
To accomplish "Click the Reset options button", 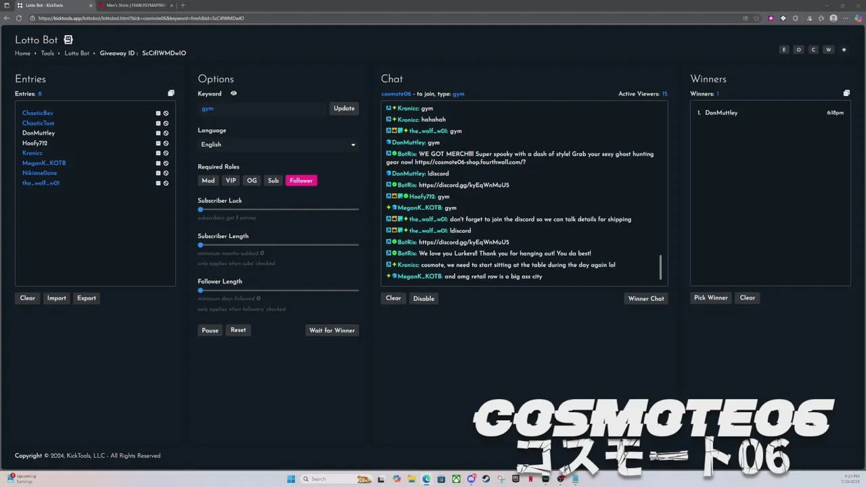I will click(x=238, y=330).
